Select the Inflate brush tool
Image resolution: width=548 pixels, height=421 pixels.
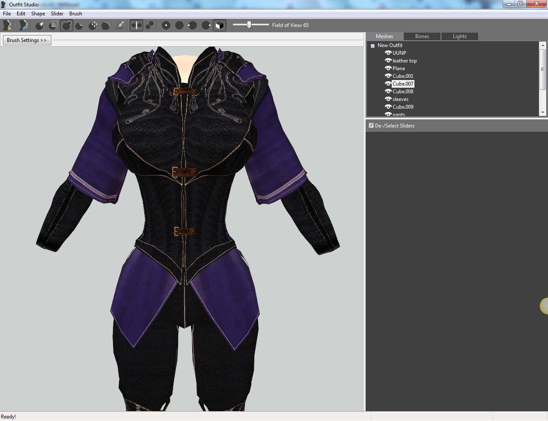pyautogui.click(x=67, y=25)
